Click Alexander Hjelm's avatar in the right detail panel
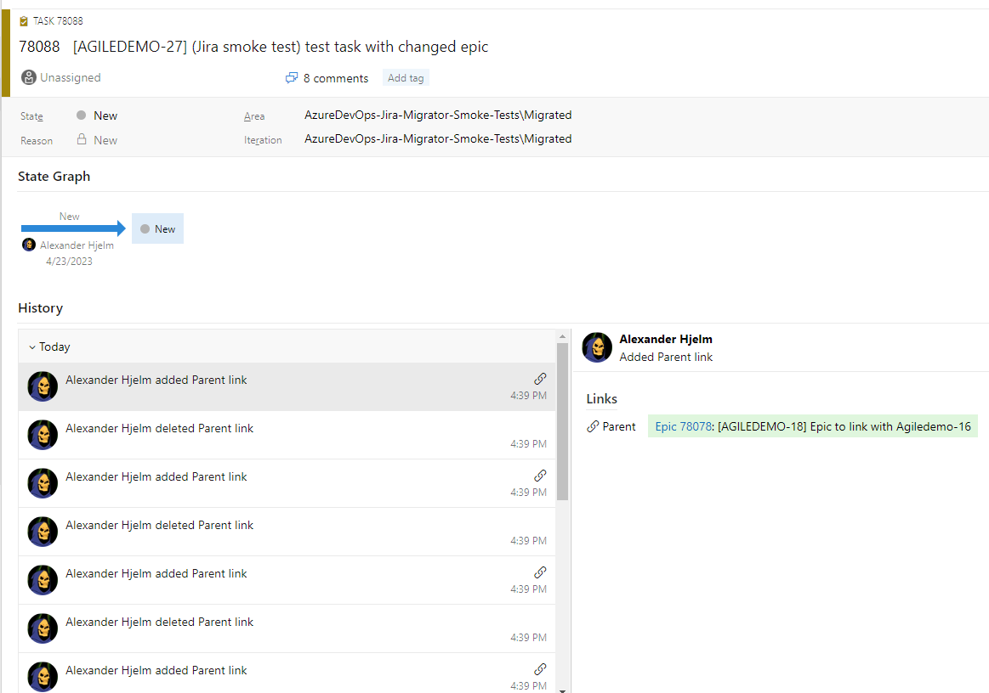 pyautogui.click(x=596, y=347)
